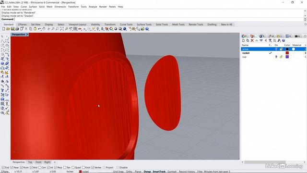Toggle the Int osnap checkbox
The width and height of the screenshot is (307, 173).
click(x=48, y=168)
